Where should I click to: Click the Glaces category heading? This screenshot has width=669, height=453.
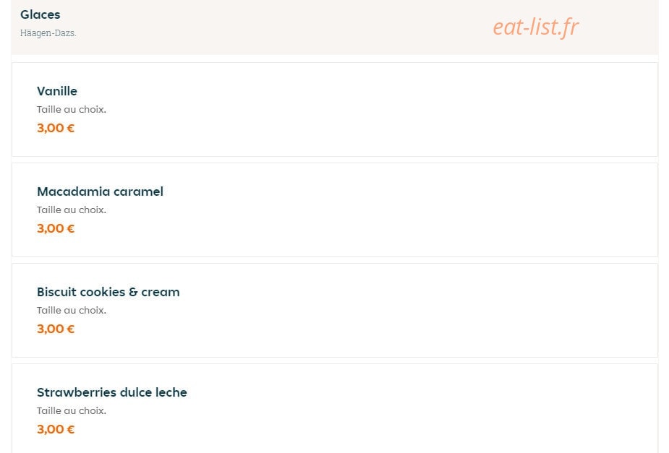click(x=40, y=14)
